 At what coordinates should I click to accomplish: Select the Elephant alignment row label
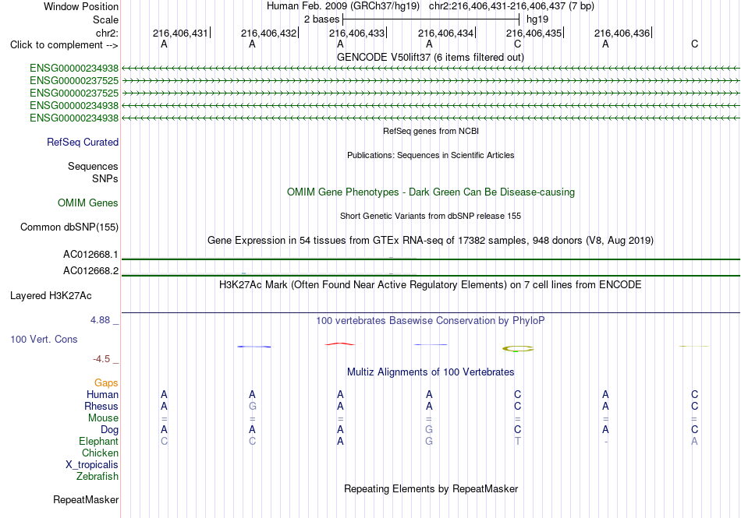(x=98, y=441)
